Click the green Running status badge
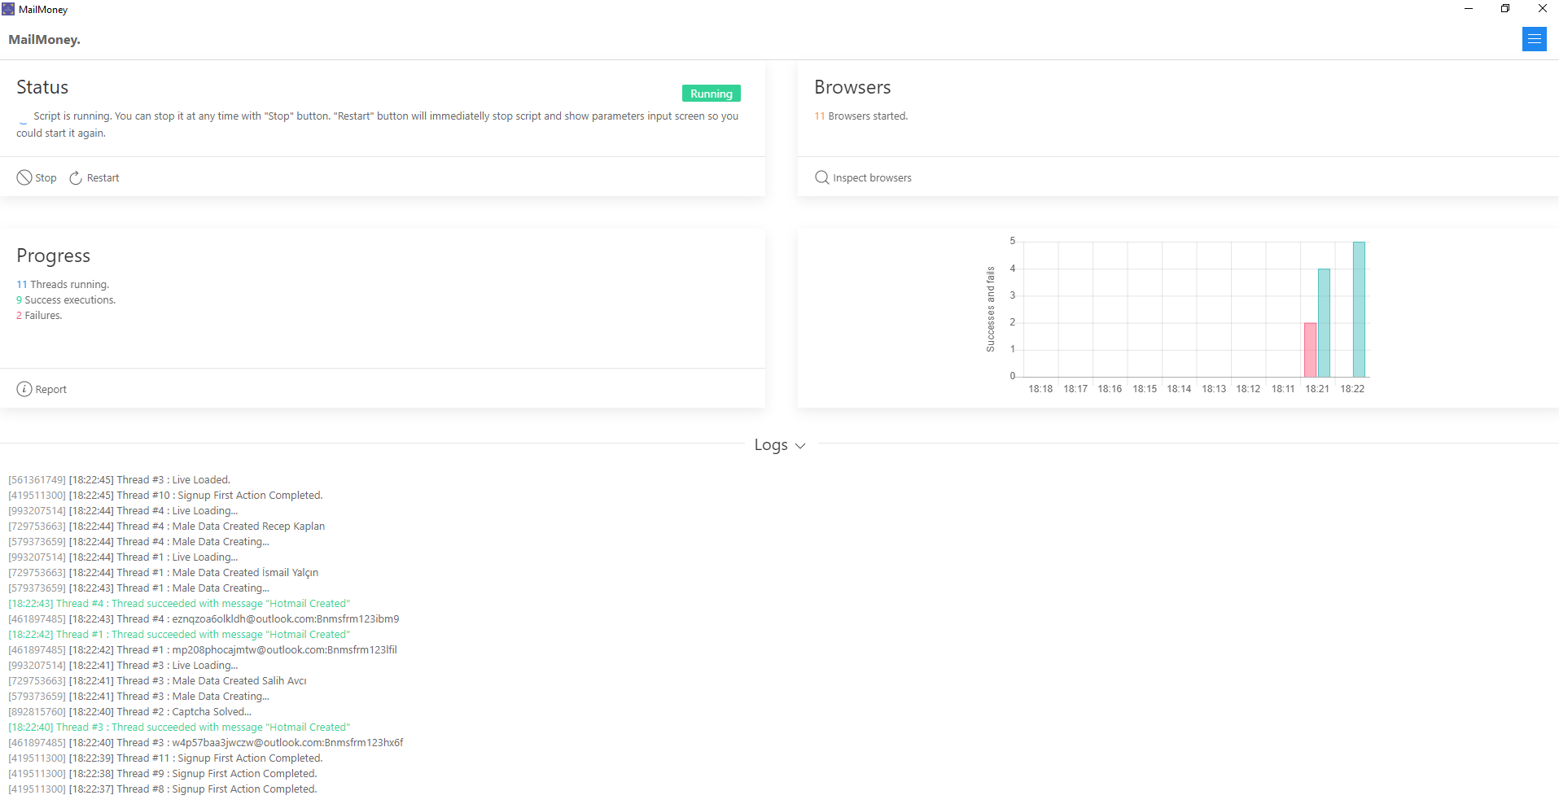This screenshot has width=1559, height=804. [712, 94]
